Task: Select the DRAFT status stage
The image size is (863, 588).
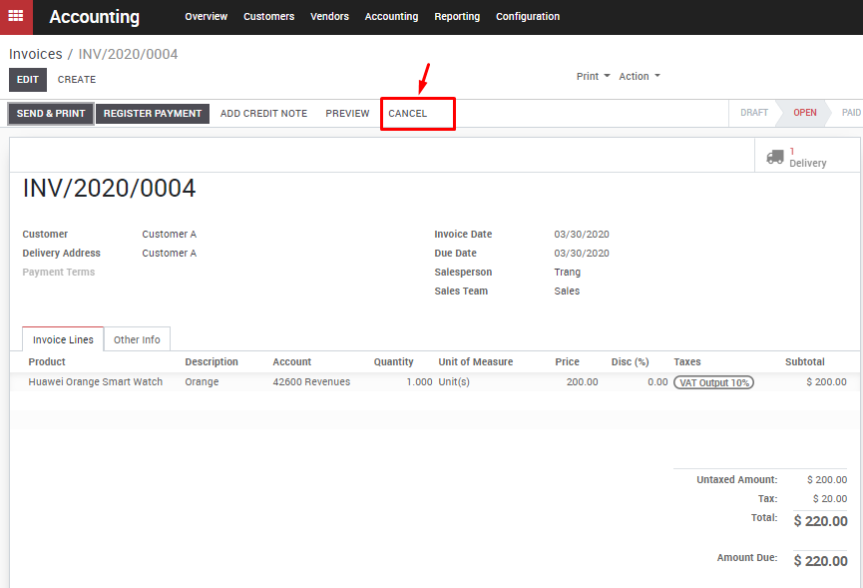Action: (753, 113)
